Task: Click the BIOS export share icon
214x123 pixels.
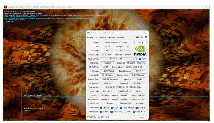Action: [135, 59]
